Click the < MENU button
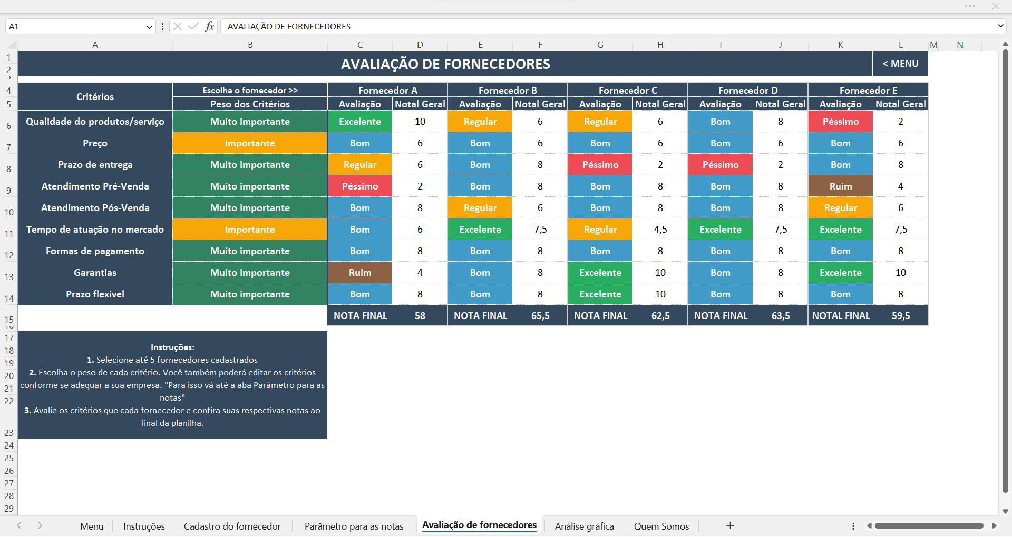This screenshot has height=537, width=1012. [x=900, y=64]
